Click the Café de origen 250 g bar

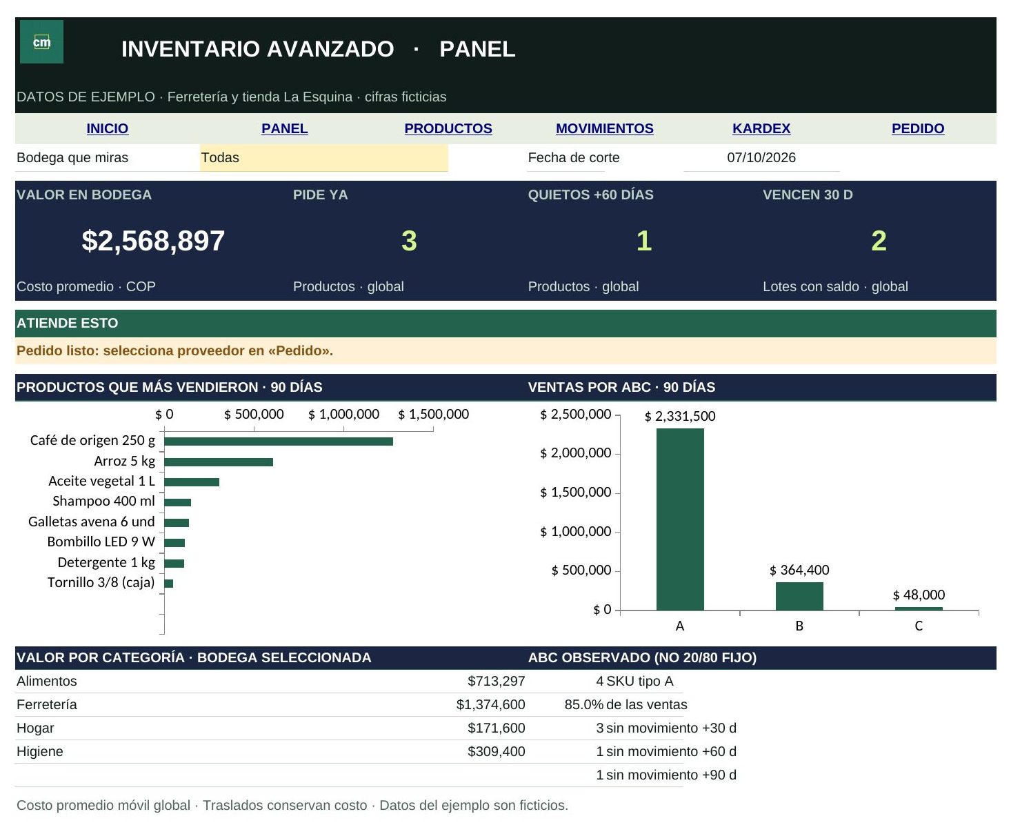[279, 441]
